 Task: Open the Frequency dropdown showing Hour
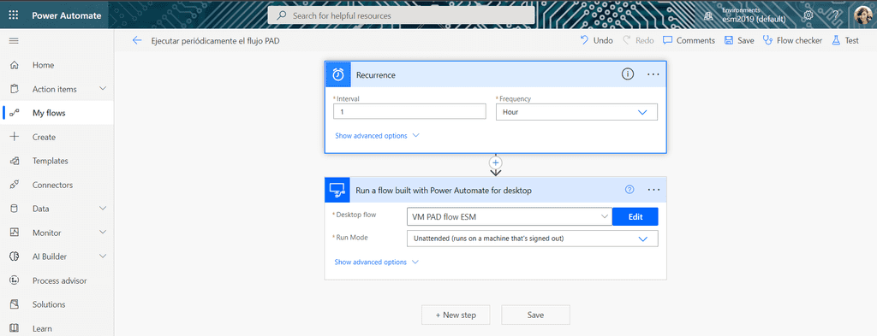coord(576,112)
